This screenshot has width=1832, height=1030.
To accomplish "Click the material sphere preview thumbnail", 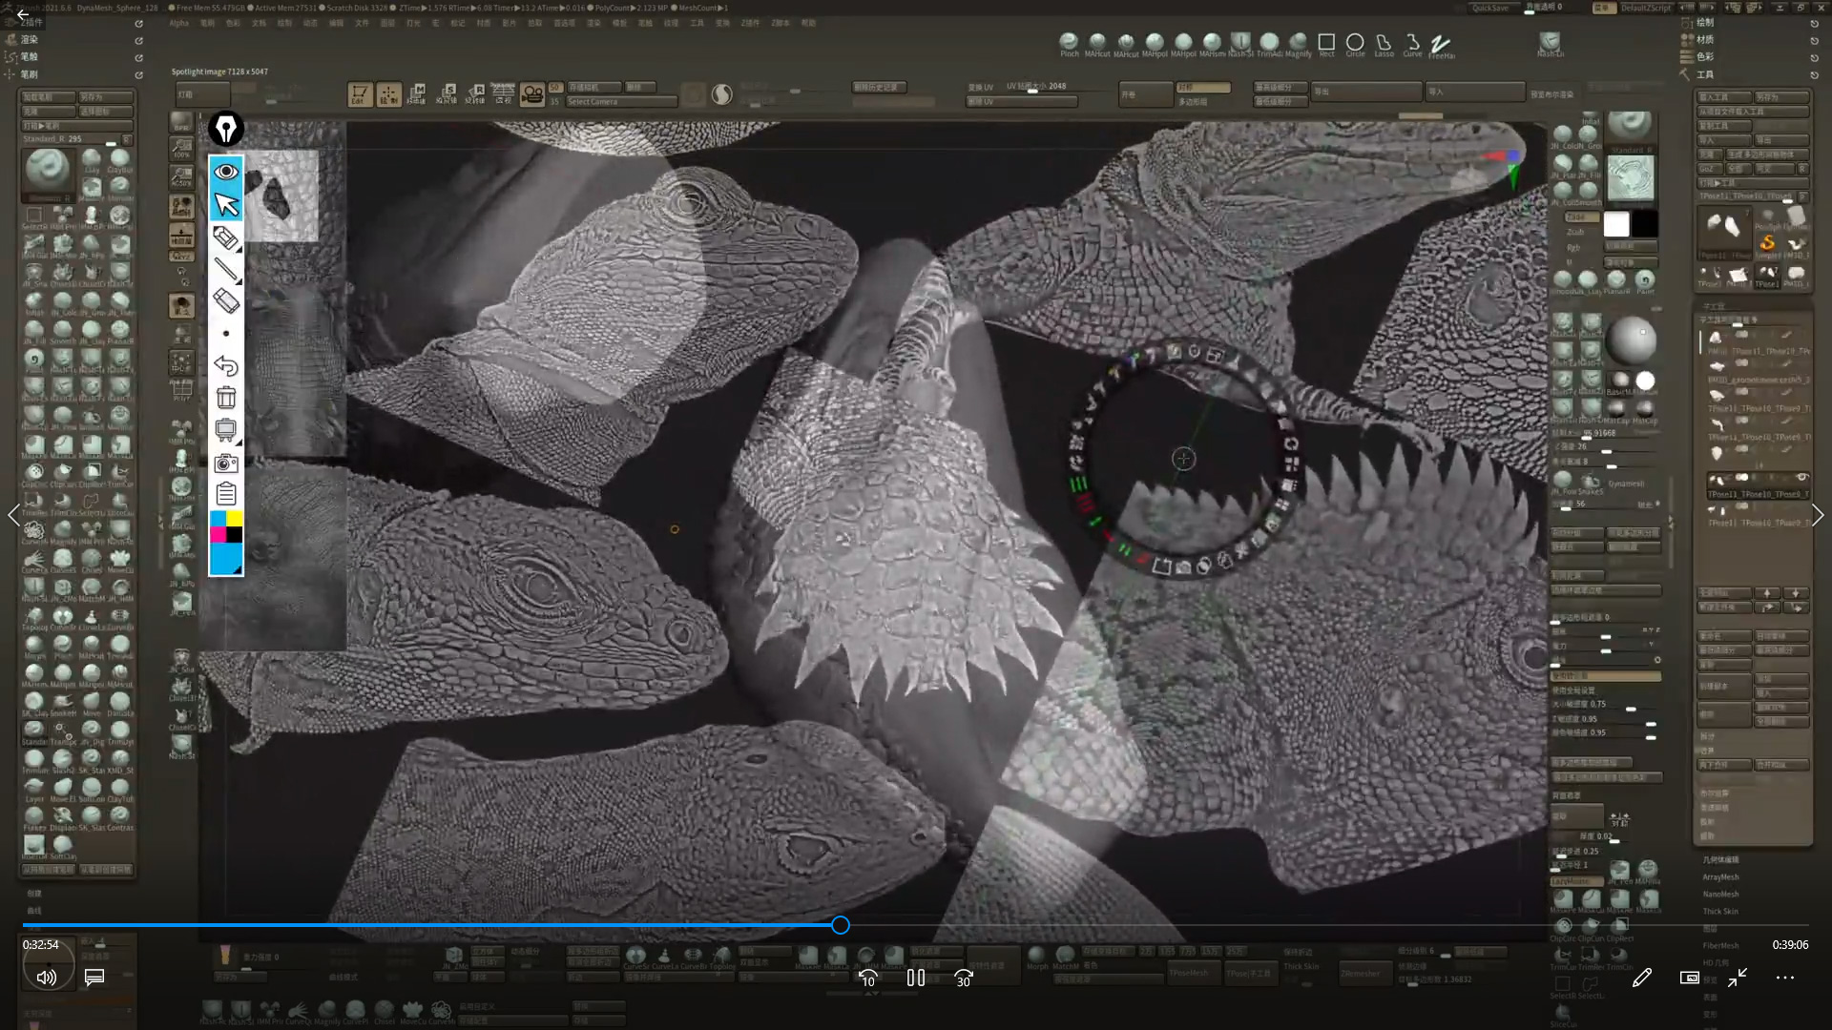I will (1631, 339).
